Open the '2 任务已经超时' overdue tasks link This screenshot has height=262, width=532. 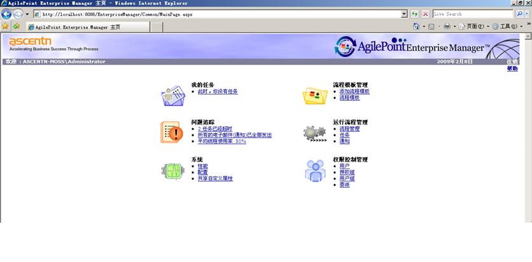pyautogui.click(x=215, y=129)
